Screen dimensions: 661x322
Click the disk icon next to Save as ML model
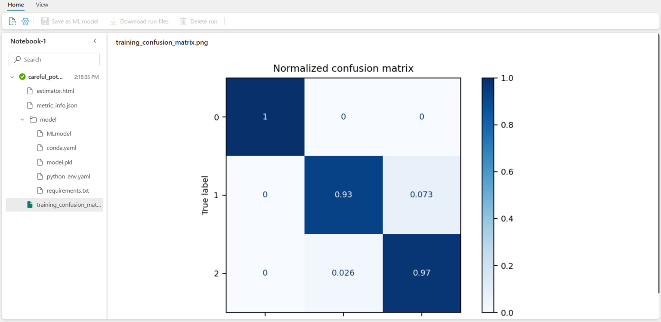coord(45,21)
